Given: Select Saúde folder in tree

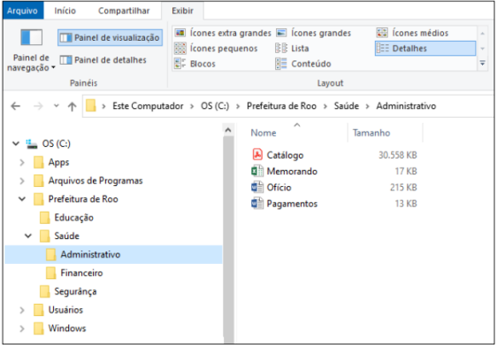Looking at the screenshot, I should click(x=66, y=236).
